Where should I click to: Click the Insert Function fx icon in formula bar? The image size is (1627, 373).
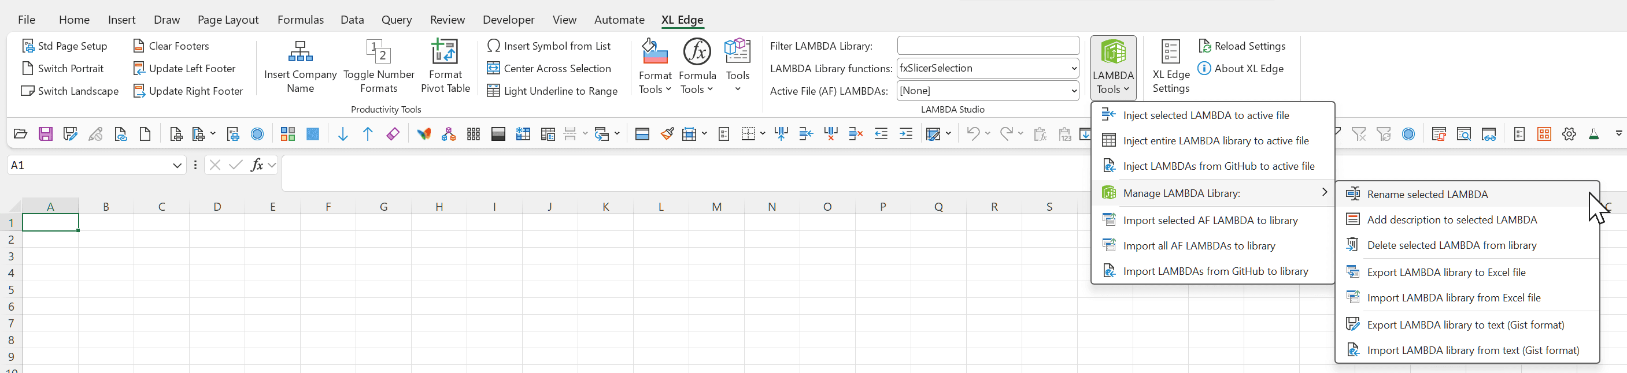tap(257, 165)
